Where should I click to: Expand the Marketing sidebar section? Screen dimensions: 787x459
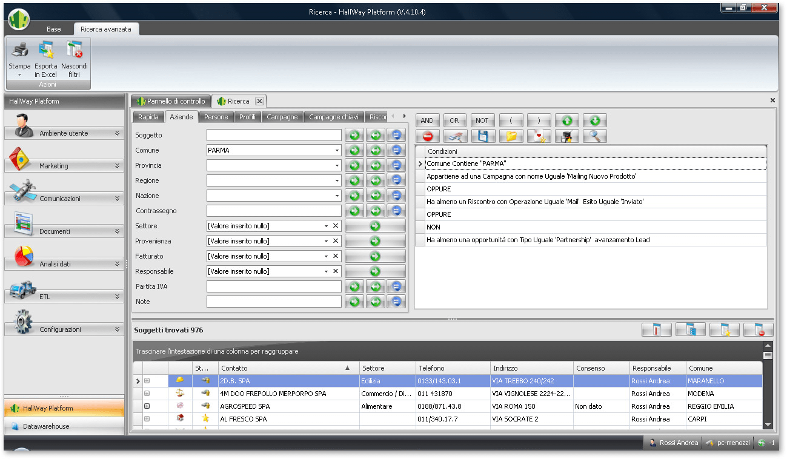(x=117, y=166)
